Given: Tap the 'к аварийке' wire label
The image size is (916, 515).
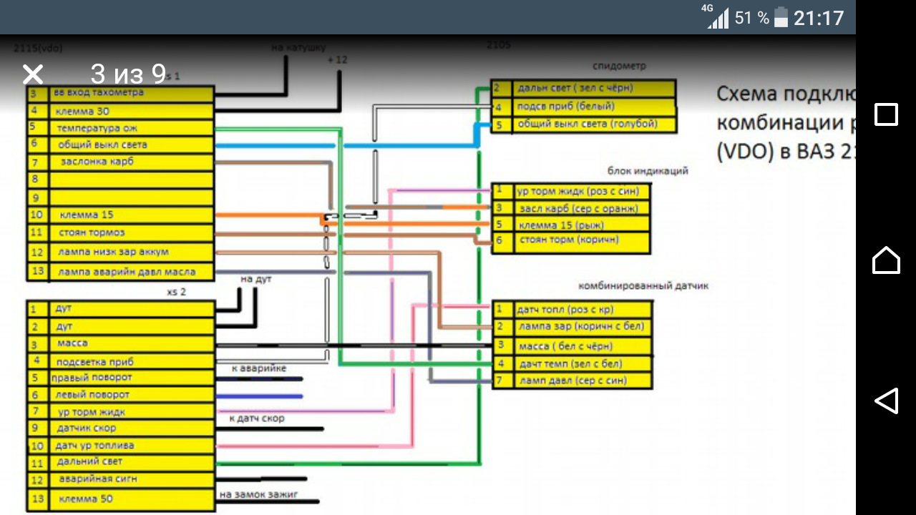Looking at the screenshot, I should [x=258, y=368].
